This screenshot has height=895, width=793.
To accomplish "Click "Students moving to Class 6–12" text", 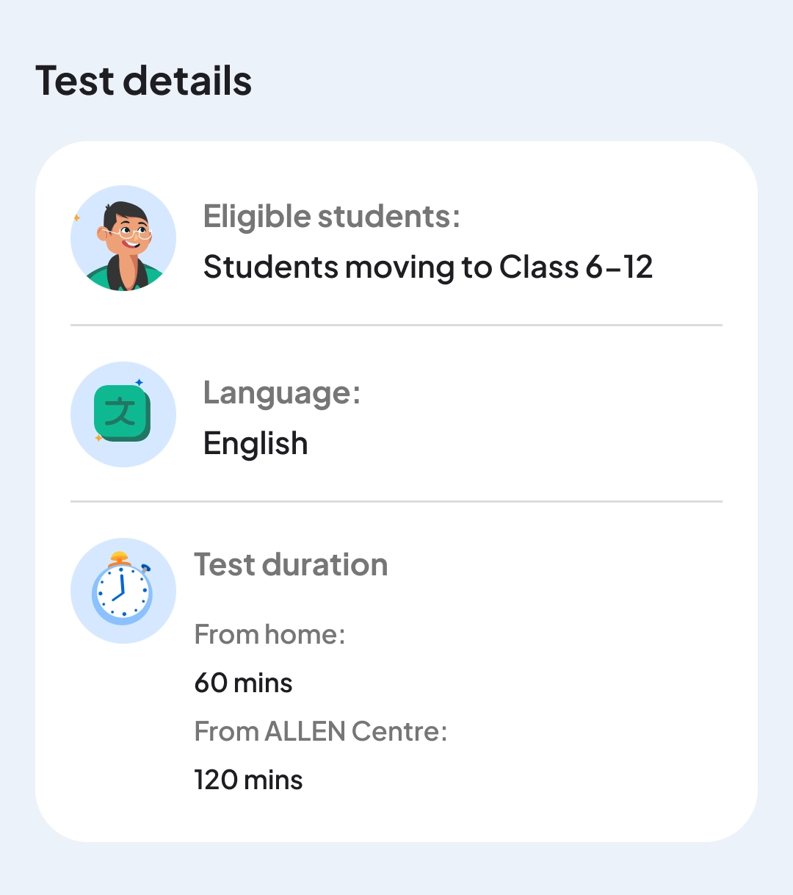I will click(x=428, y=267).
